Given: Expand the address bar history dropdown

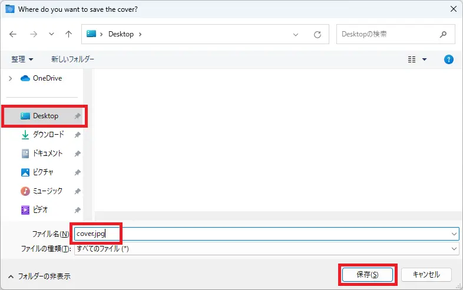Looking at the screenshot, I should point(296,34).
